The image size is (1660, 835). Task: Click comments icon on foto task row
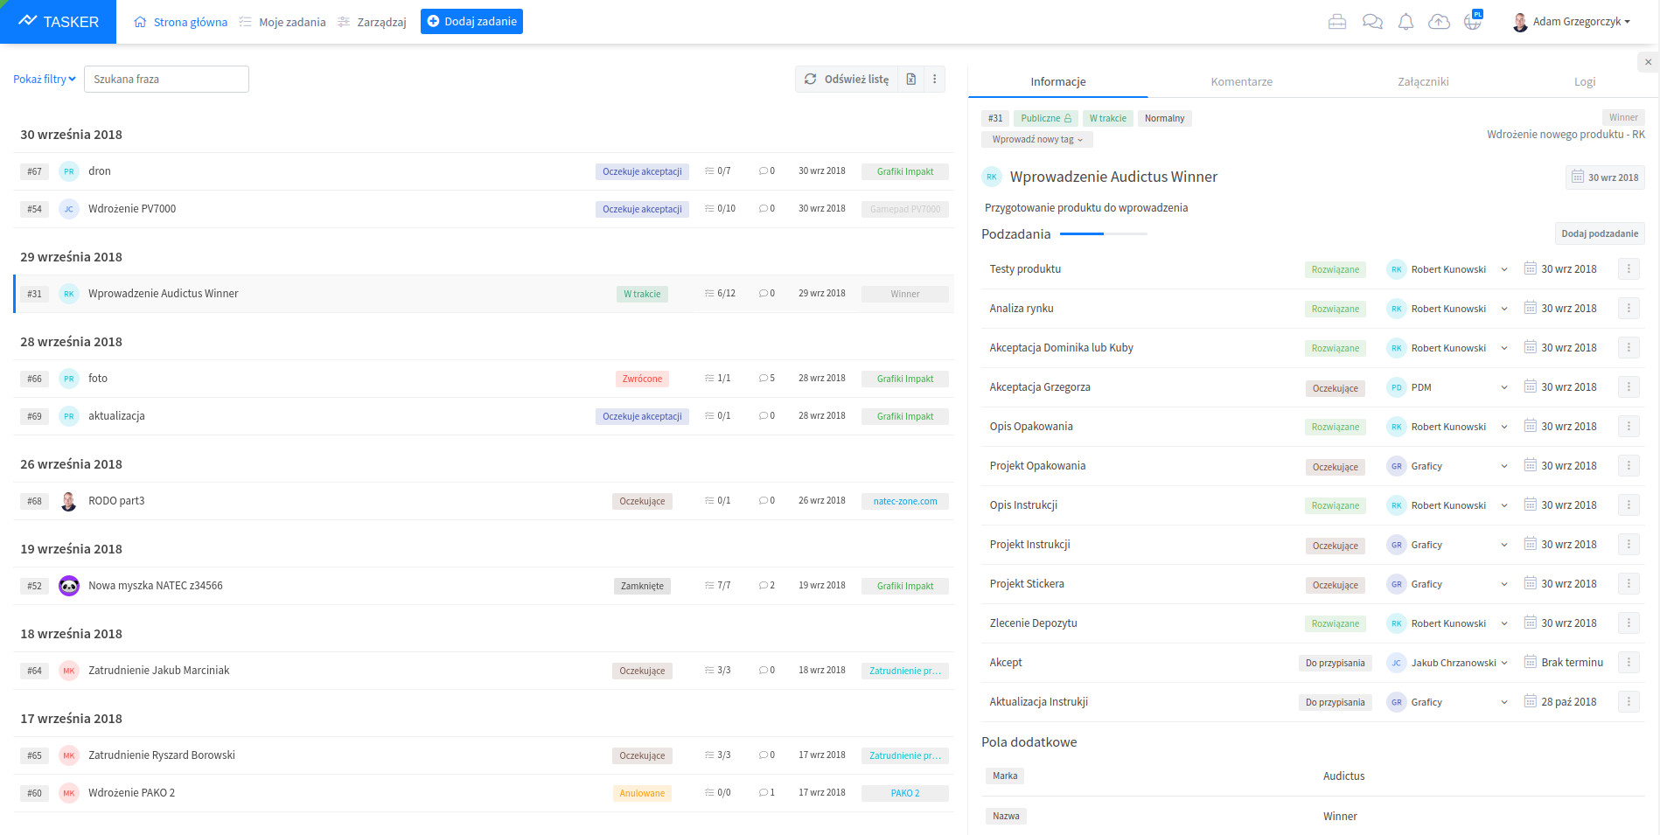764,379
